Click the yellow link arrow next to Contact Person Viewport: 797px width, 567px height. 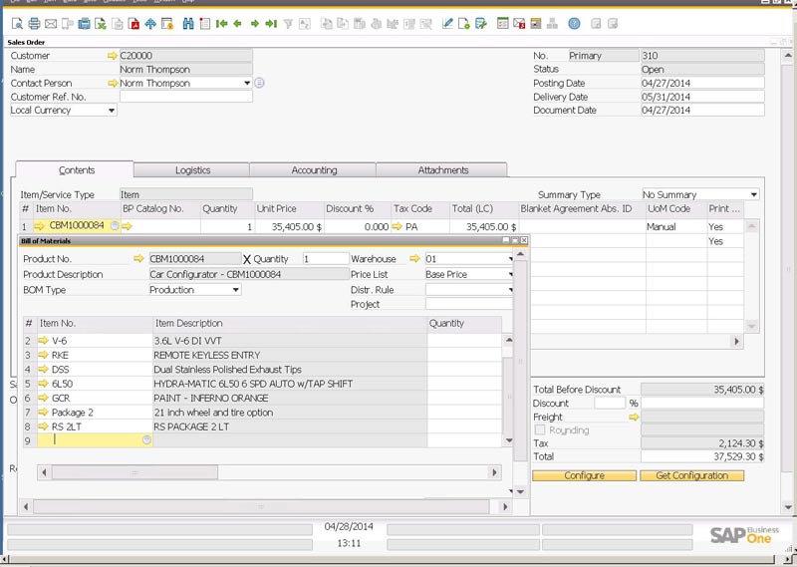(113, 83)
